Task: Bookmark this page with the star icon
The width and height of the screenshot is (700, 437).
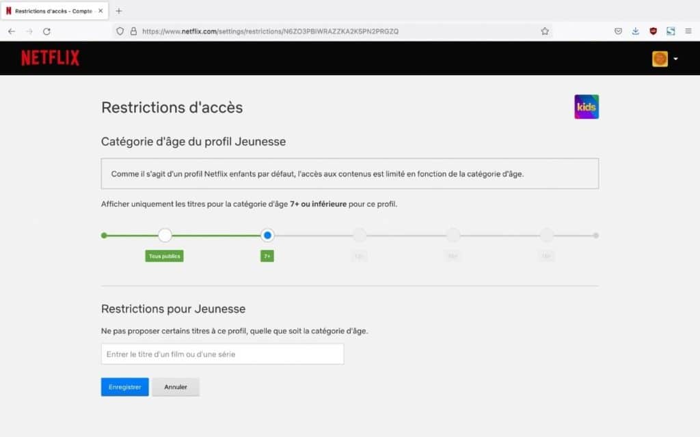Action: 545,31
